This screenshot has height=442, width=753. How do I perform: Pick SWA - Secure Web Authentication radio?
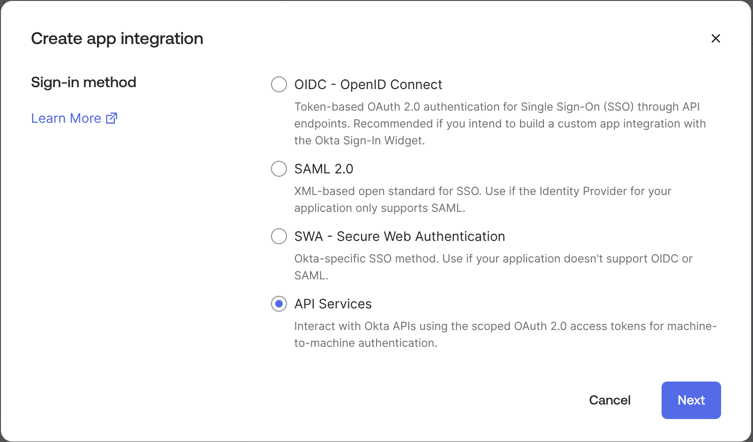(x=279, y=236)
